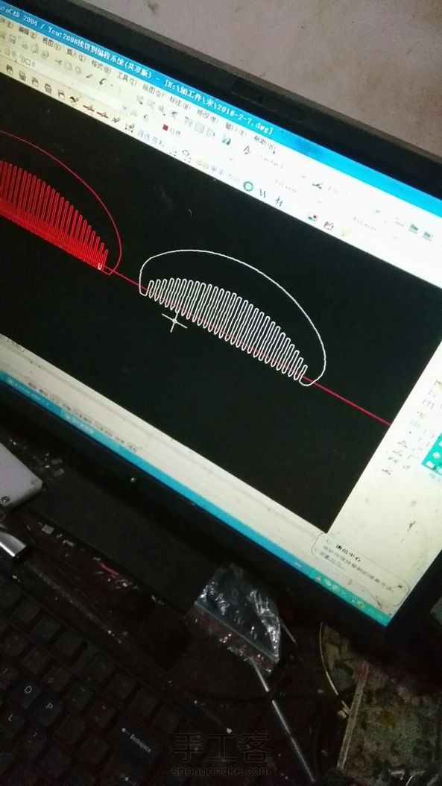This screenshot has width=442, height=786.
Task: Open the 红色 color control dropdown
Action: 174,132
